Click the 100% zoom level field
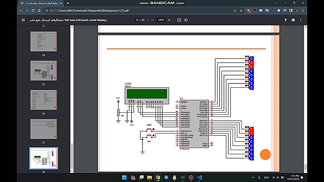This screenshot has height=182, width=324. [161, 20]
